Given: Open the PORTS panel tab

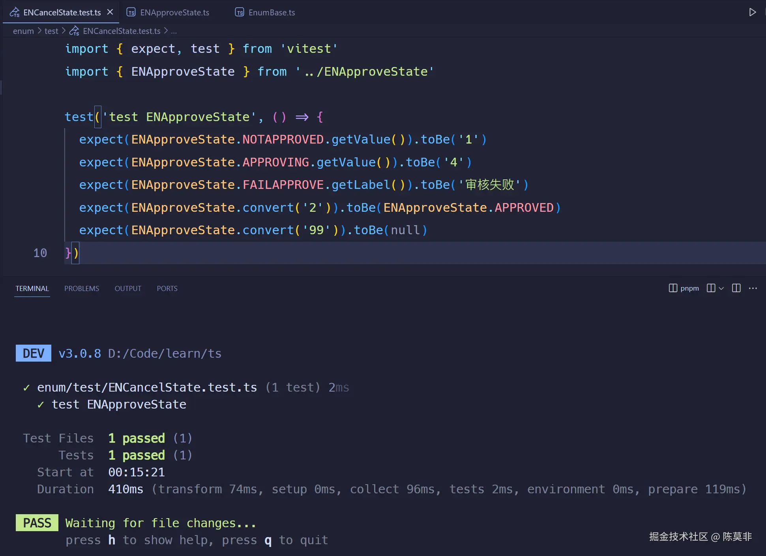Looking at the screenshot, I should pos(167,288).
